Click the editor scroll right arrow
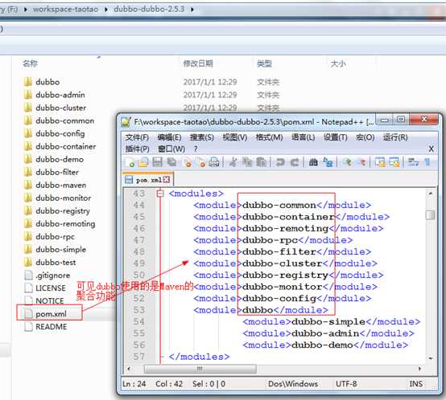The width and height of the screenshot is (446, 400). (x=419, y=369)
